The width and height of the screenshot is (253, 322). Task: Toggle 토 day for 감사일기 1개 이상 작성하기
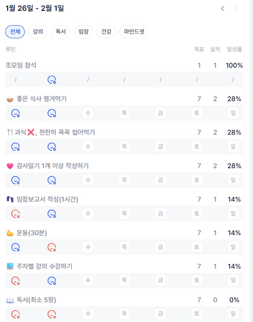pos(197,180)
